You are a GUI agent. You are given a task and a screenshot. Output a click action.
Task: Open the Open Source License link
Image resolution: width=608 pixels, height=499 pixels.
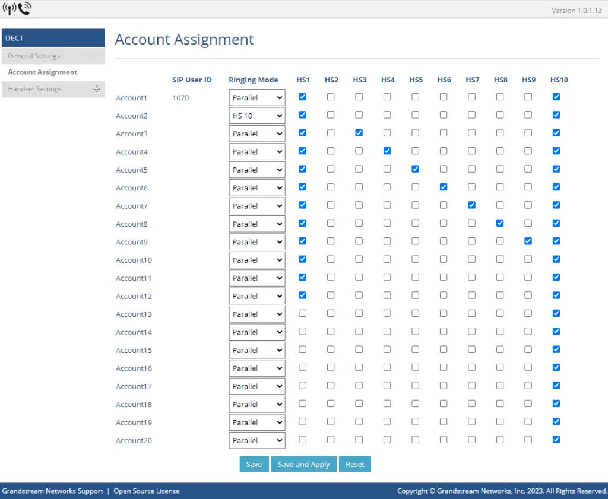pyautogui.click(x=147, y=491)
